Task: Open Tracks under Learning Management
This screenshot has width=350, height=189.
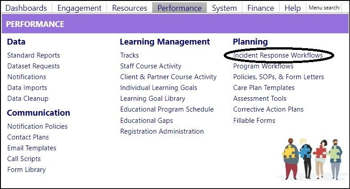Action: tap(129, 55)
